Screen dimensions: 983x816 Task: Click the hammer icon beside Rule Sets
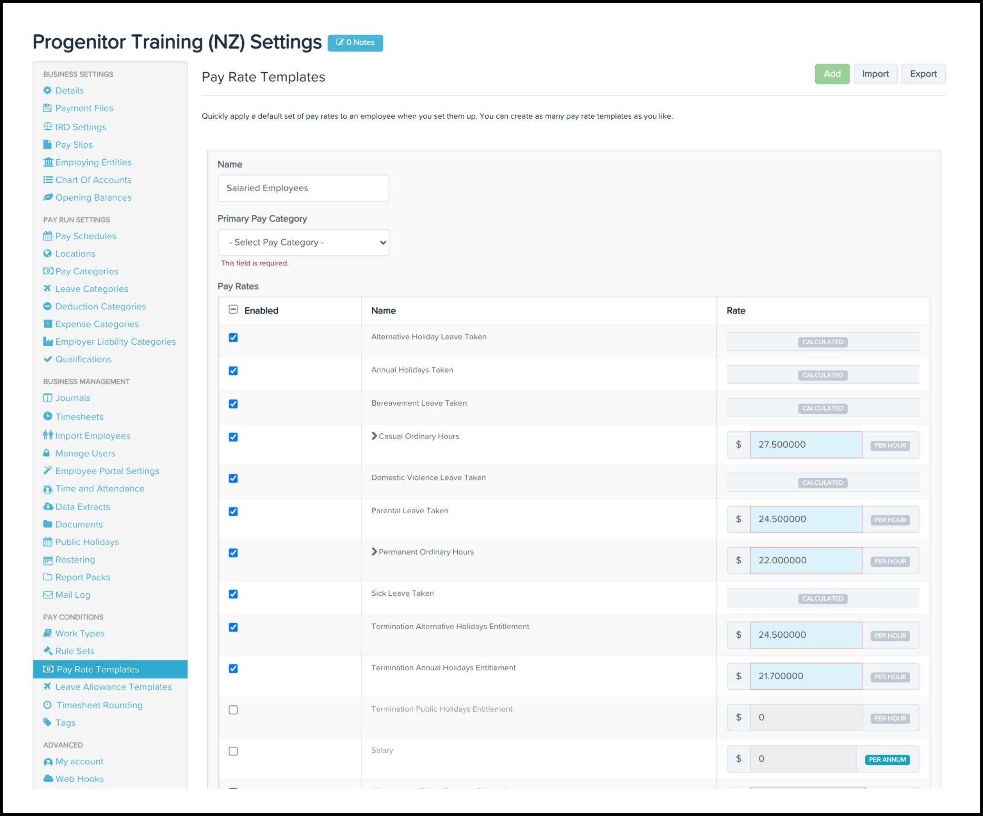click(48, 651)
